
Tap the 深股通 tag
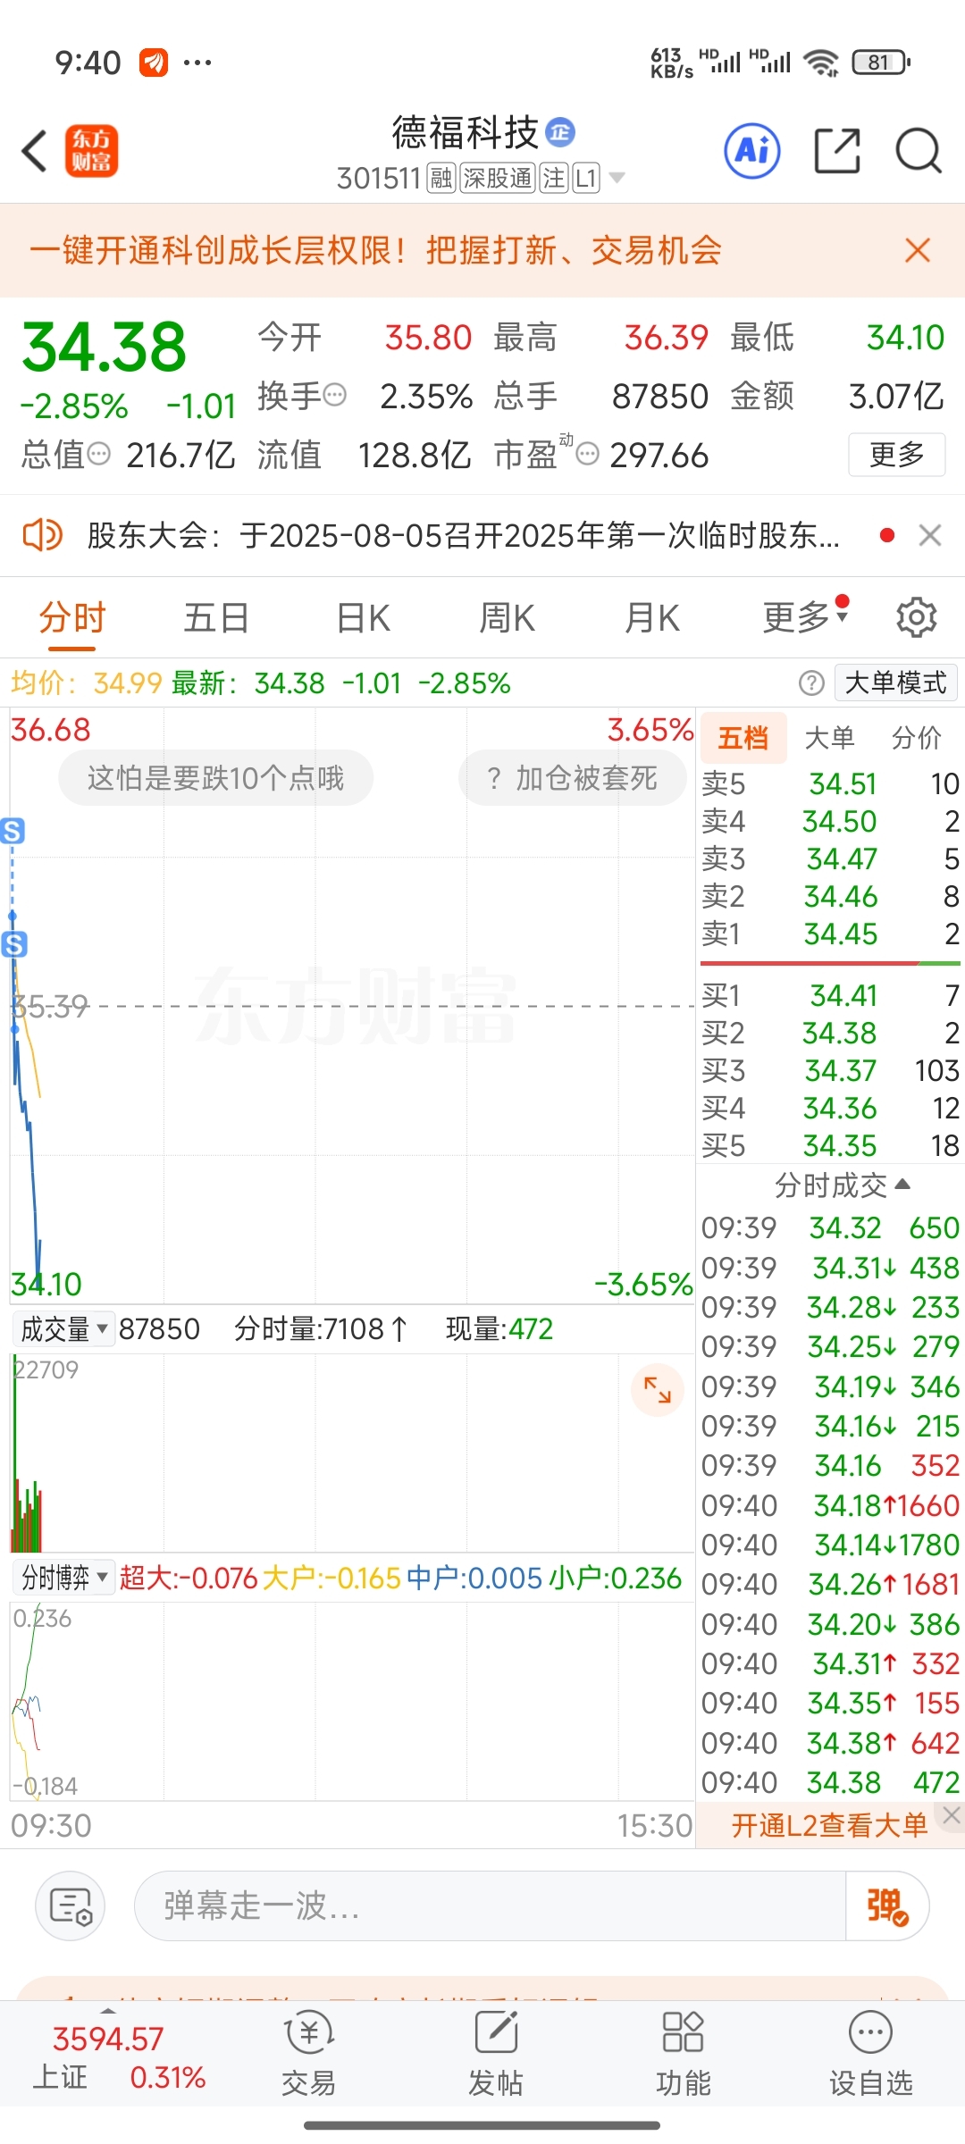click(498, 178)
